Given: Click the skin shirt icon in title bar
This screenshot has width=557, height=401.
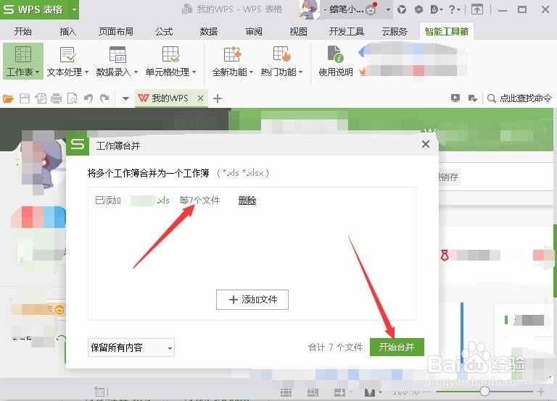Looking at the screenshot, I should coord(402,9).
